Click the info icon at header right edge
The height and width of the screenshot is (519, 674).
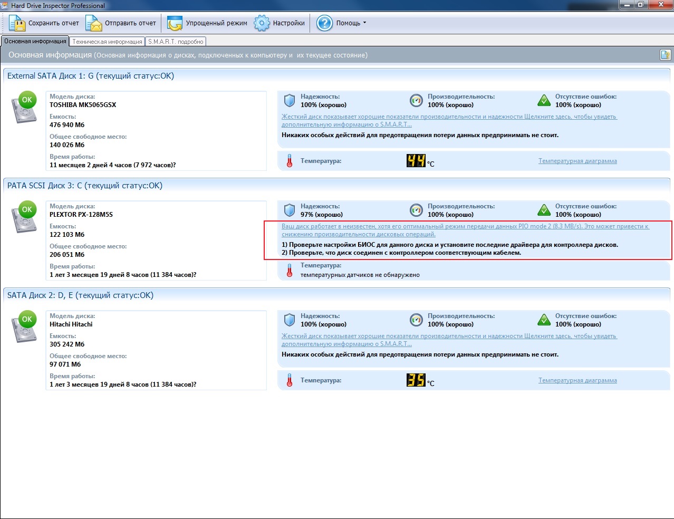point(665,55)
